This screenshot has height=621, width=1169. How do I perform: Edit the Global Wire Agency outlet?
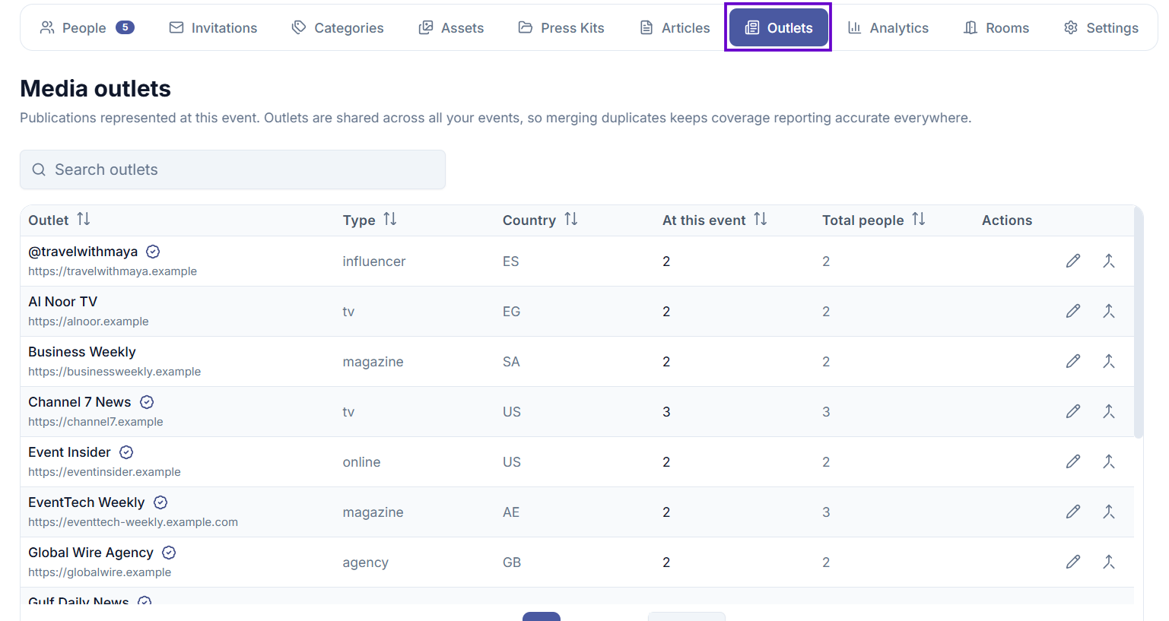[x=1073, y=562]
